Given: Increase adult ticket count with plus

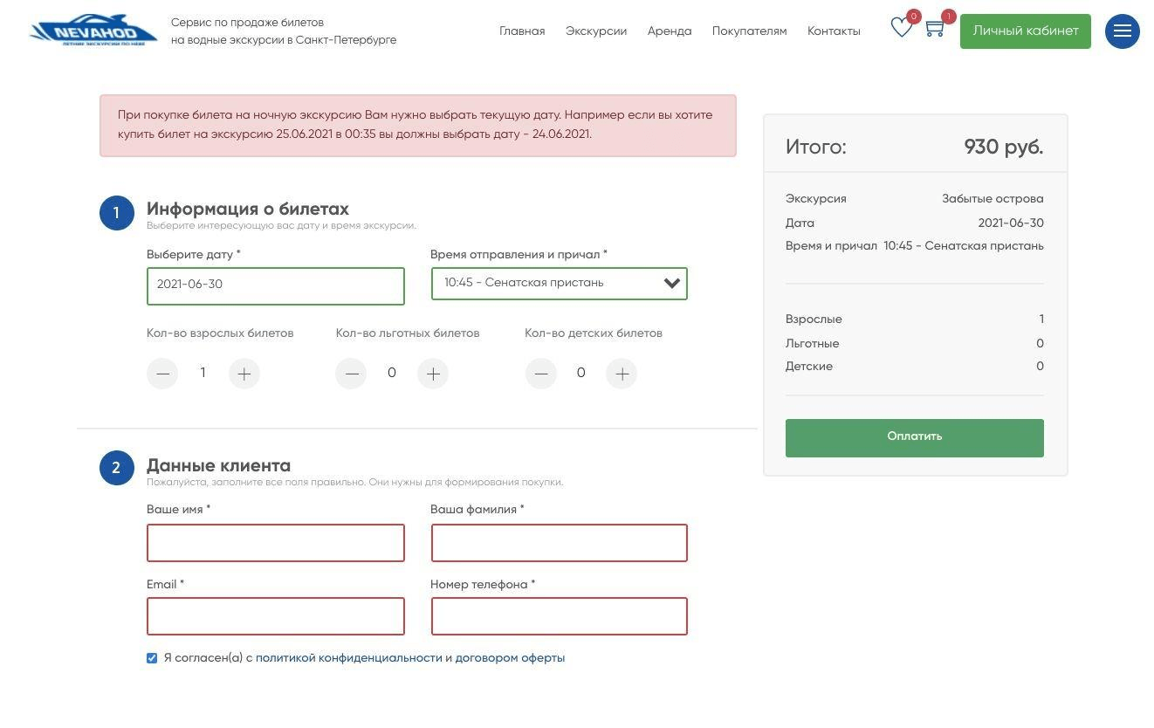Looking at the screenshot, I should 244,374.
